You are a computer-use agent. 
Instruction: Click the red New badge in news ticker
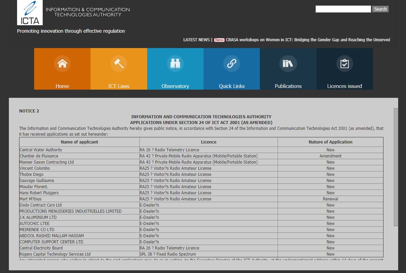pyautogui.click(x=219, y=40)
